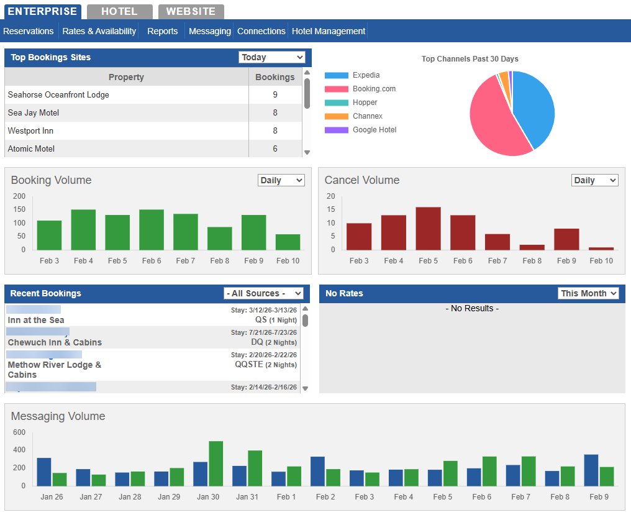Open the Reservations menu
This screenshot has width=631, height=520.
pos(29,31)
